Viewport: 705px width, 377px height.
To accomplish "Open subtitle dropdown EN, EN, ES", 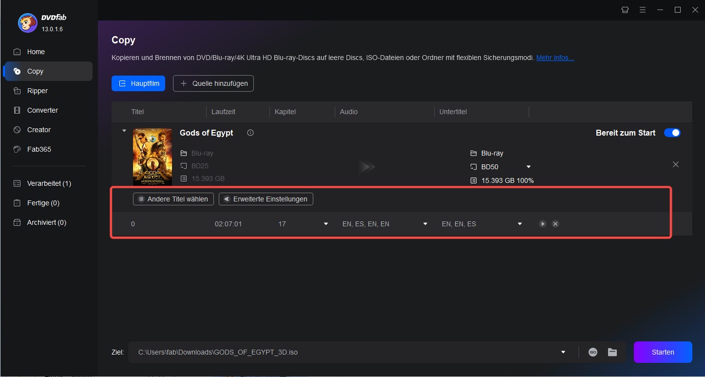I will tap(520, 224).
